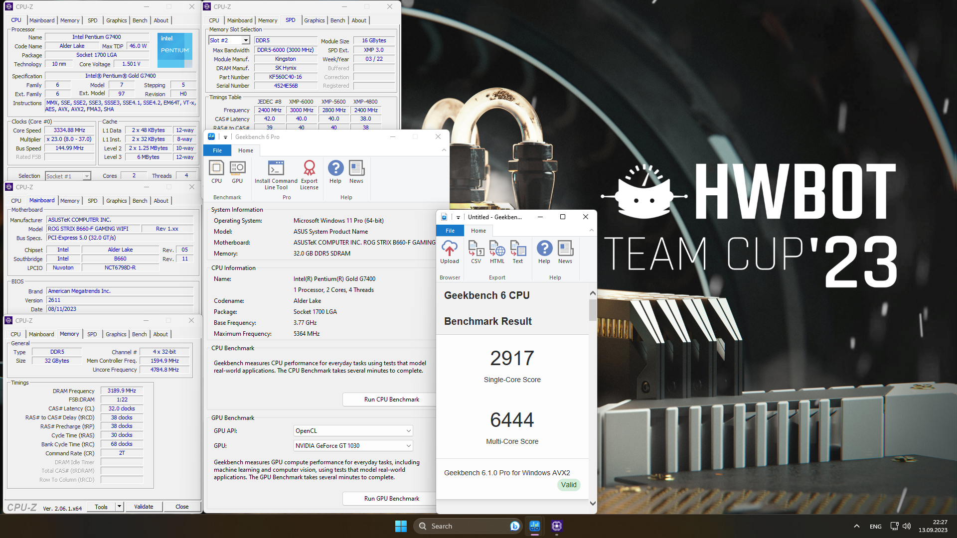This screenshot has width=957, height=538.
Task: Switch to Memory tab in CPU-Z SPD window
Action: pos(268,20)
